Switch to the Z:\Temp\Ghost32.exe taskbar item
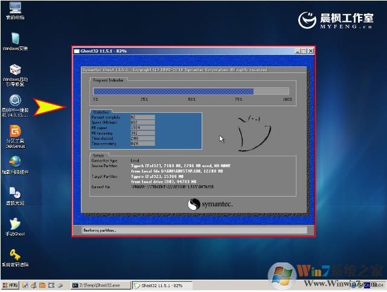387x292 pixels. coord(100,285)
